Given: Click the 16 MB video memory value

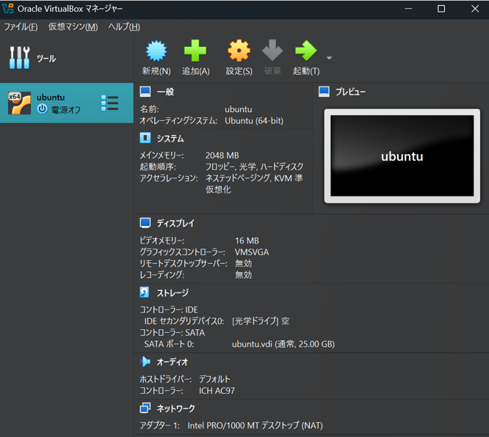Looking at the screenshot, I should [247, 240].
